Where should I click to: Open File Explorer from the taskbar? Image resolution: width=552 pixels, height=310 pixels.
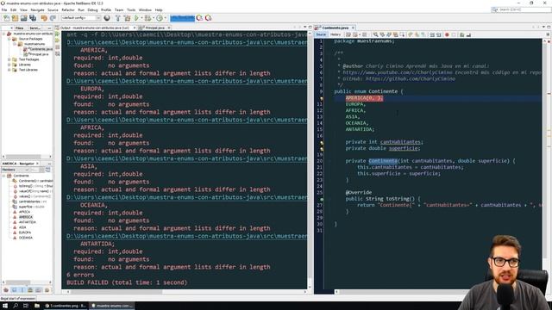point(37,306)
